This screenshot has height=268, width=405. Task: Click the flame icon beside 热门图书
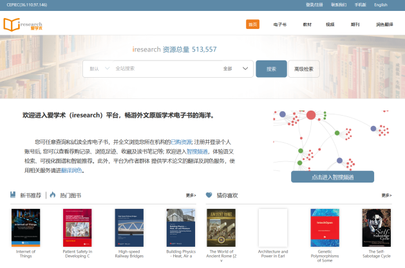53,195
